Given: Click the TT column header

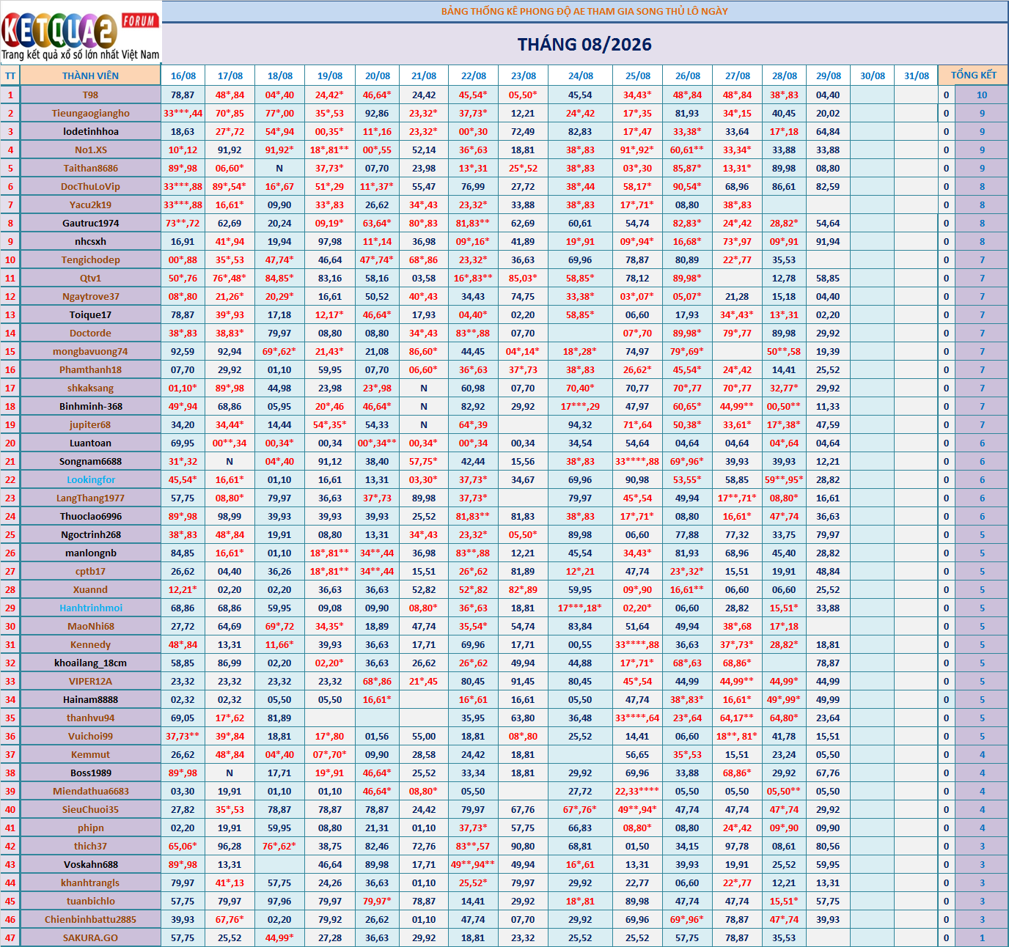Looking at the screenshot, I should tap(10, 75).
